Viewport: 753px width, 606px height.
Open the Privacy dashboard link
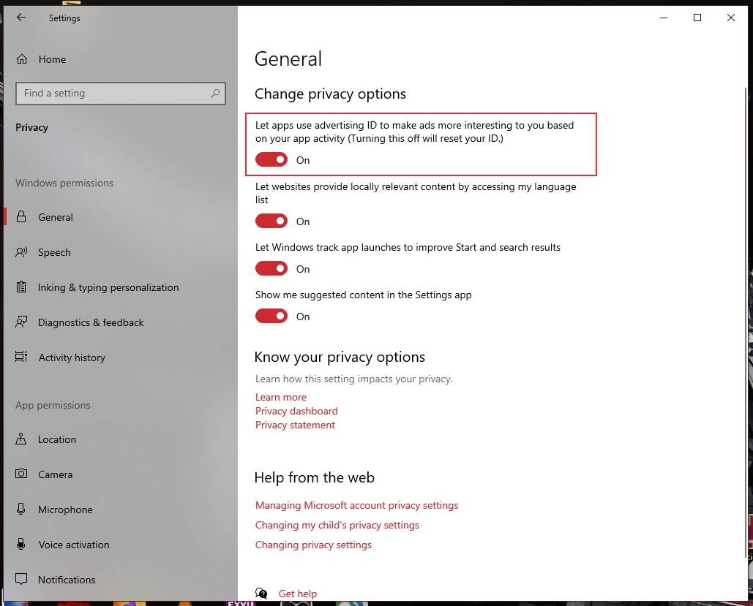point(296,411)
